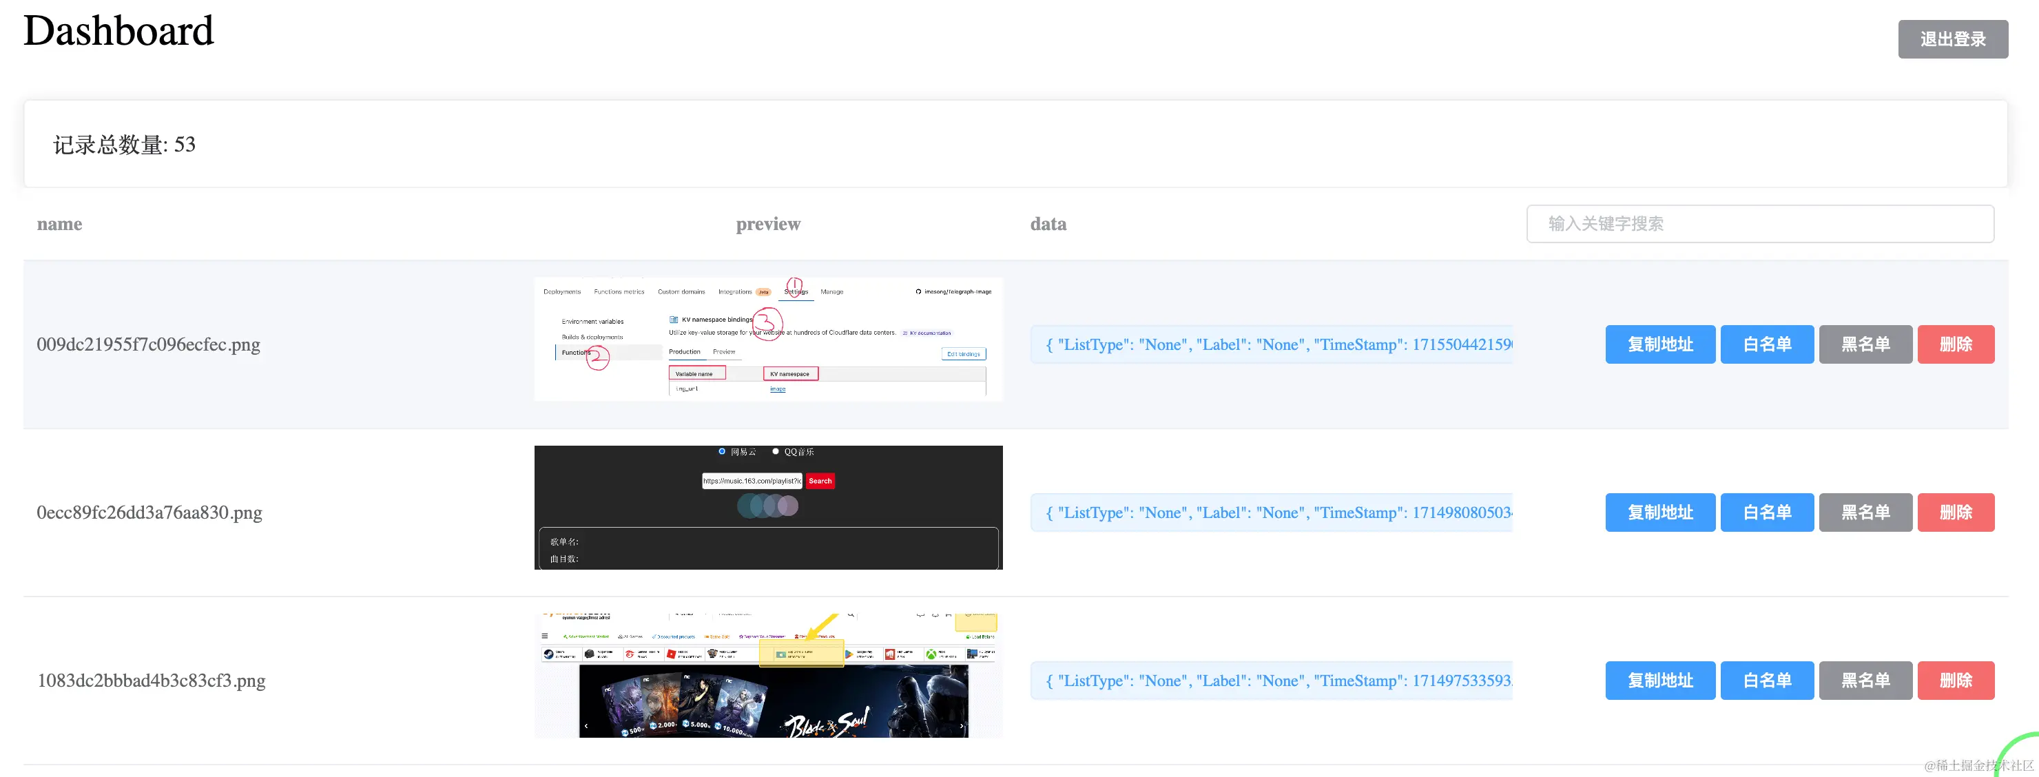Click the data tag with TimeStamp 171497533593
Image resolution: width=2039 pixels, height=777 pixels.
tap(1271, 681)
